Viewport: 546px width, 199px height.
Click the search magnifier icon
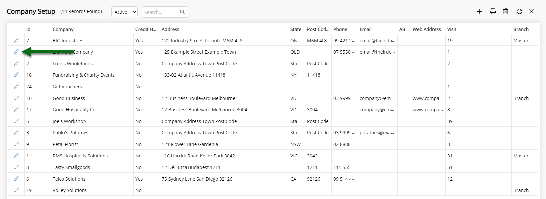click(x=182, y=12)
